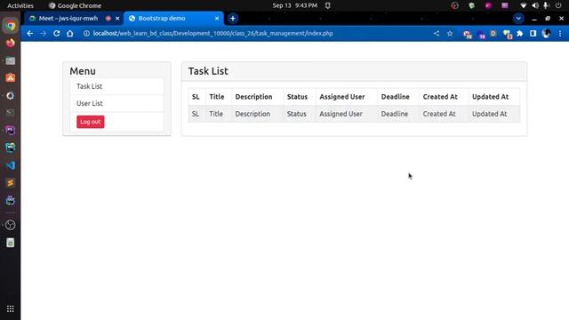
Task: Open Ubuntu Software from the dock
Action: point(10,78)
